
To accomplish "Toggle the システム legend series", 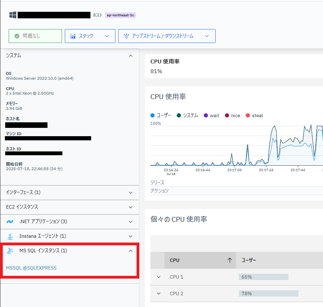I will click(x=187, y=115).
